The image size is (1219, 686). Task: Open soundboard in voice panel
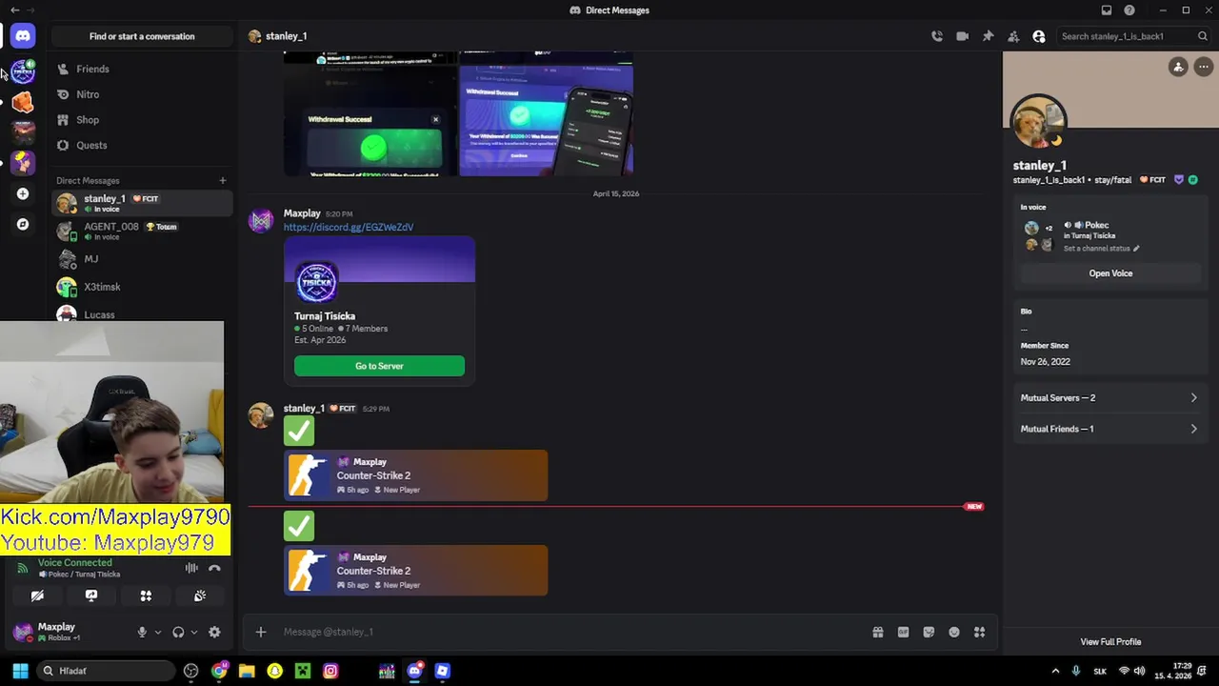(200, 595)
